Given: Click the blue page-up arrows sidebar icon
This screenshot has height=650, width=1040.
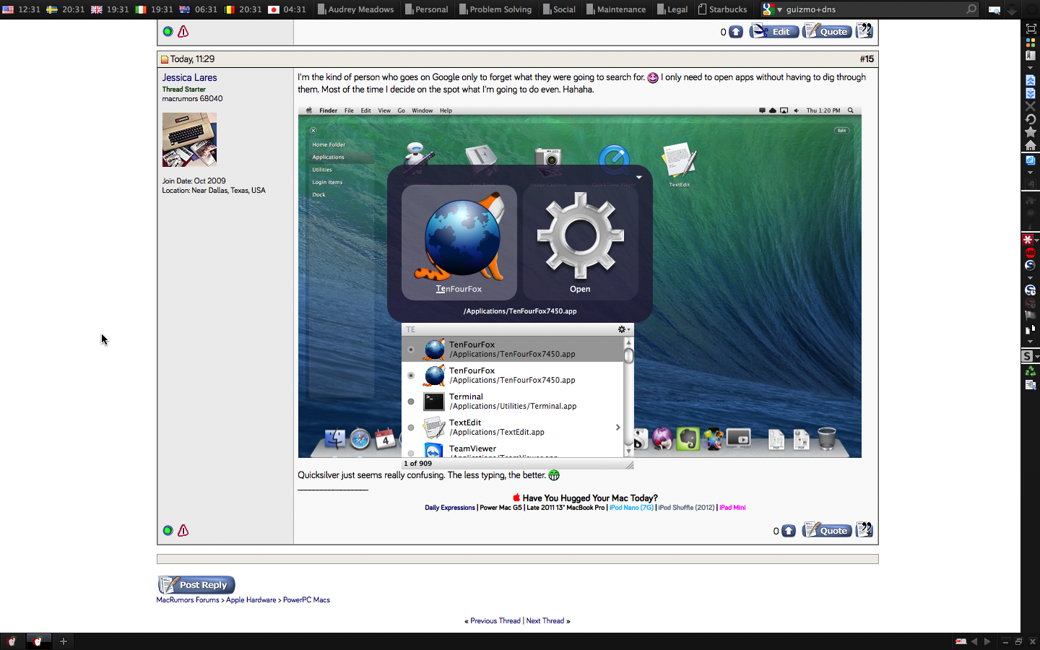Looking at the screenshot, I should [x=1031, y=80].
